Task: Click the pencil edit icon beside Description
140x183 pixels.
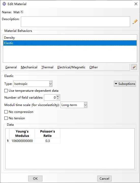Action: [135, 22]
